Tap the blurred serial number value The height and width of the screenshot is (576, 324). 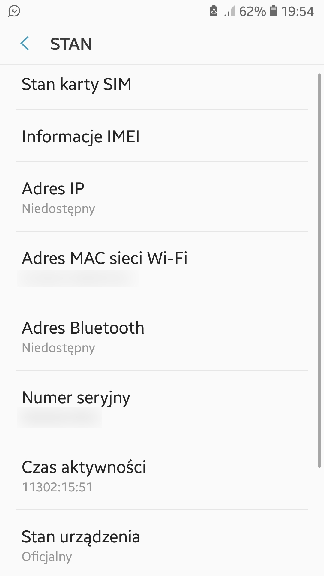pos(59,418)
